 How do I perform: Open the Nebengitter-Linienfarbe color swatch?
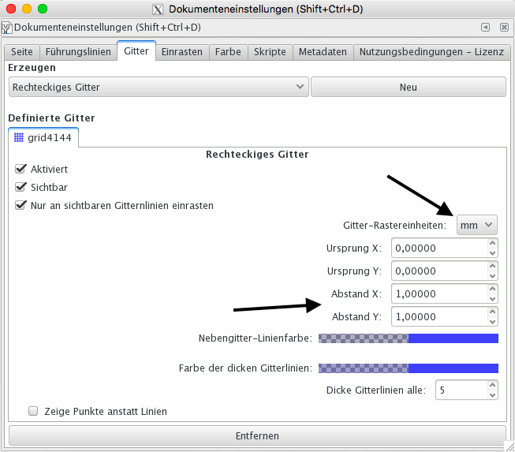click(408, 338)
